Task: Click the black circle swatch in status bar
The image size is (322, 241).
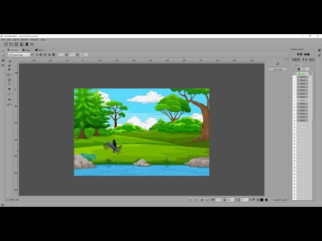Action: point(266,199)
